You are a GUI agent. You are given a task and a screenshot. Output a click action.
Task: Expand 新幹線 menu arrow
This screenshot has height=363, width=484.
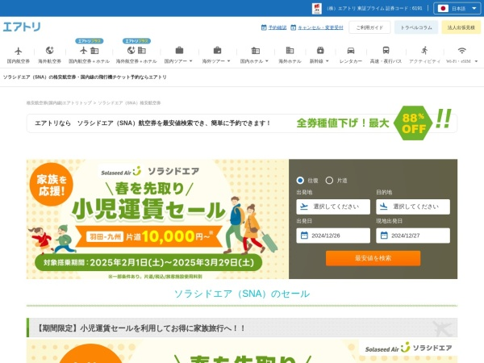click(328, 61)
